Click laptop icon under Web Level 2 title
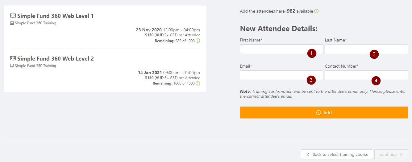This screenshot has height=162, width=412. coord(12,66)
